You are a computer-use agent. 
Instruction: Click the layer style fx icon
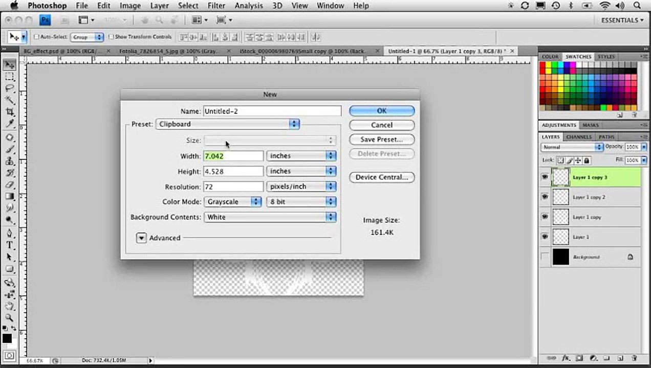(x=566, y=358)
